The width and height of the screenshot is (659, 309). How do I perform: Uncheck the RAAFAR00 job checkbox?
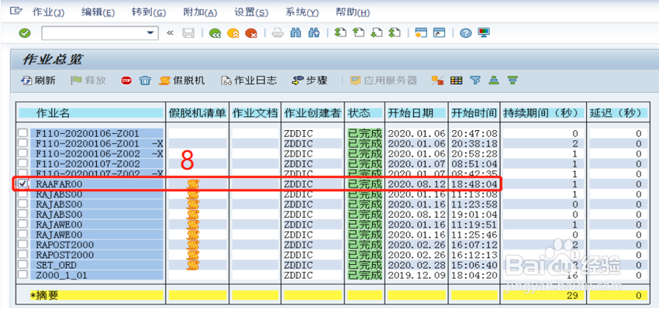(x=22, y=184)
